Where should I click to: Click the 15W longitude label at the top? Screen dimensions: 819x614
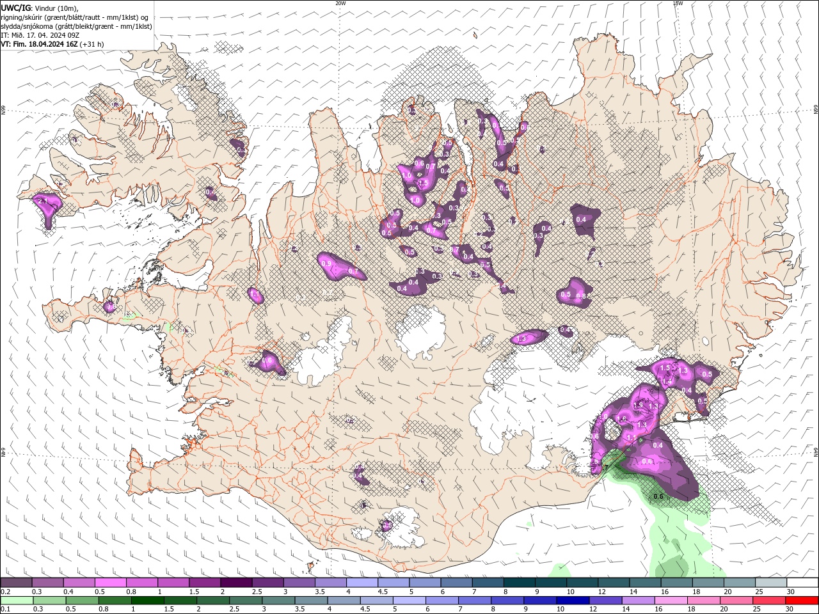(x=678, y=3)
